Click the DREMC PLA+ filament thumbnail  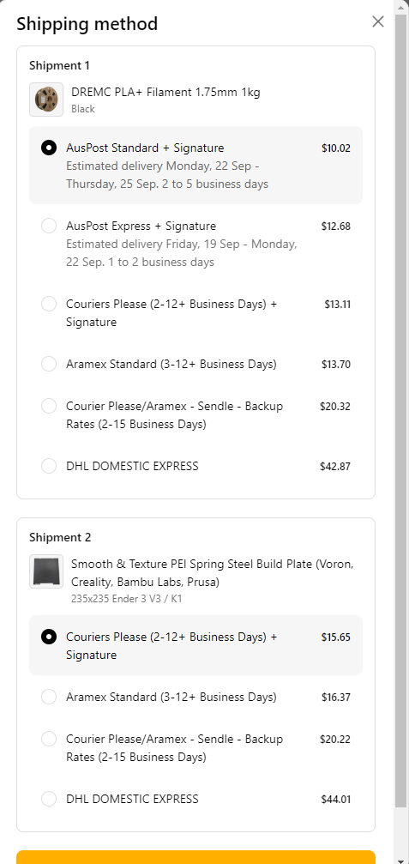click(x=46, y=100)
